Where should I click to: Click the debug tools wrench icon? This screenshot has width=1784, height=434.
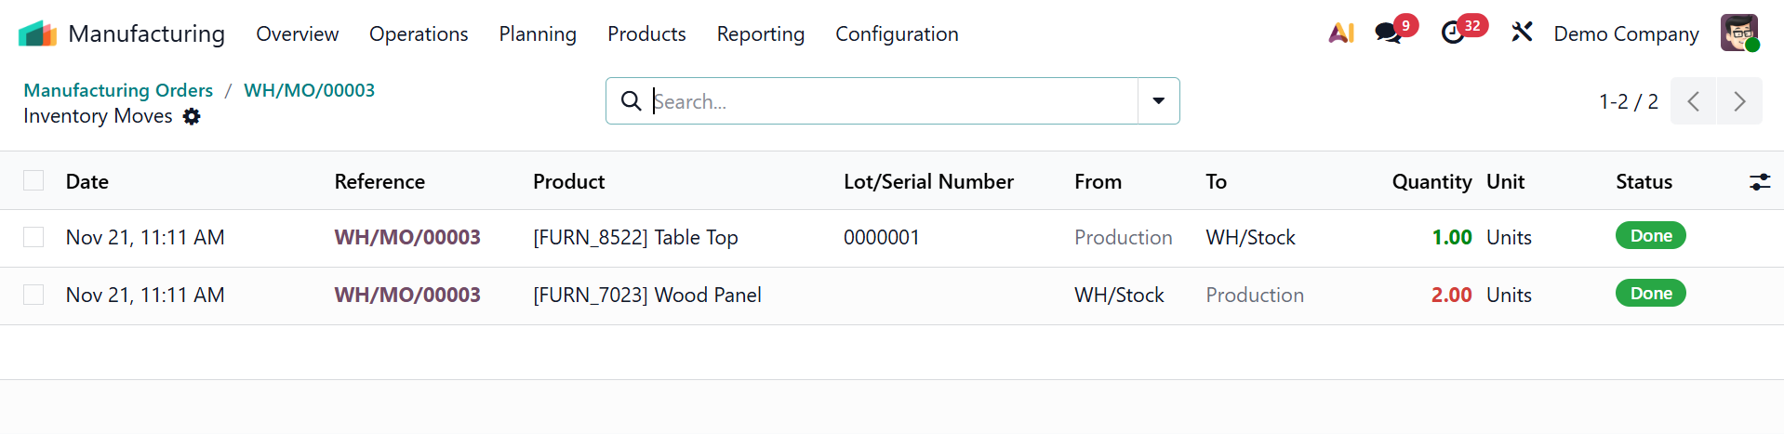1522,33
